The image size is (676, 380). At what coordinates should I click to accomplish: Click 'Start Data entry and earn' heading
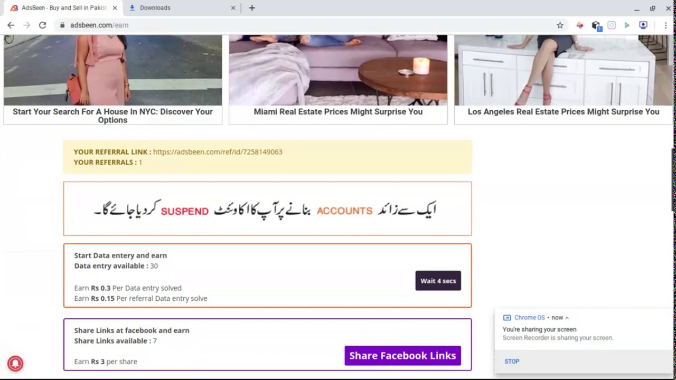tap(120, 255)
